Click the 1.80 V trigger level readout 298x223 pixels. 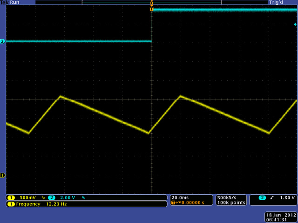[286, 197]
